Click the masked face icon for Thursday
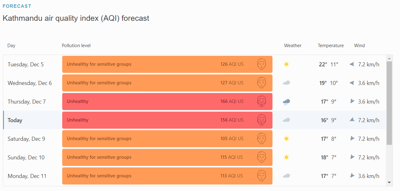The image size is (400, 191). pos(262,101)
